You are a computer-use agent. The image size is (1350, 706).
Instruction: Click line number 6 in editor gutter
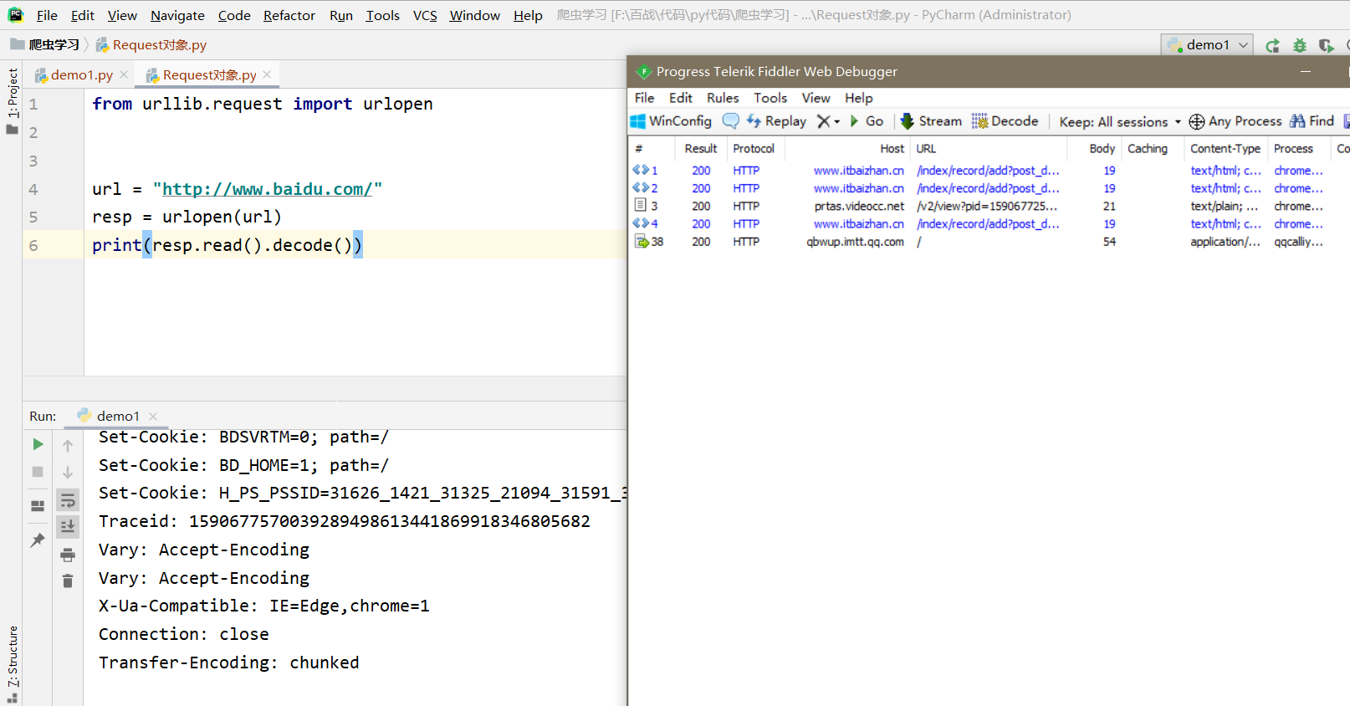point(33,245)
